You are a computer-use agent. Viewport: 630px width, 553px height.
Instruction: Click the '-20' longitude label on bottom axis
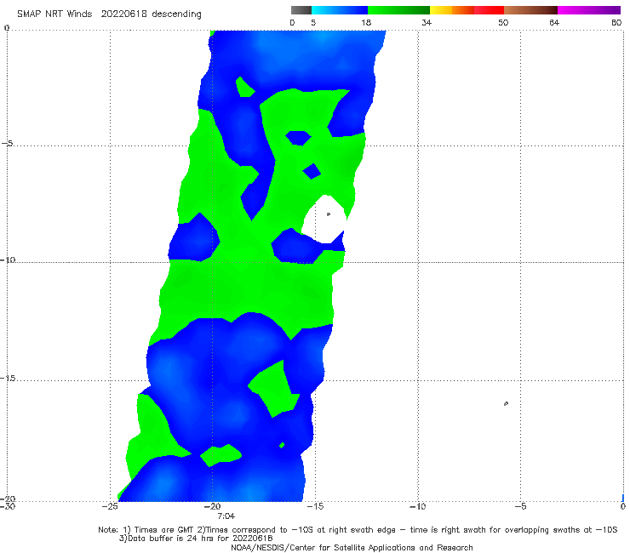pyautogui.click(x=213, y=506)
